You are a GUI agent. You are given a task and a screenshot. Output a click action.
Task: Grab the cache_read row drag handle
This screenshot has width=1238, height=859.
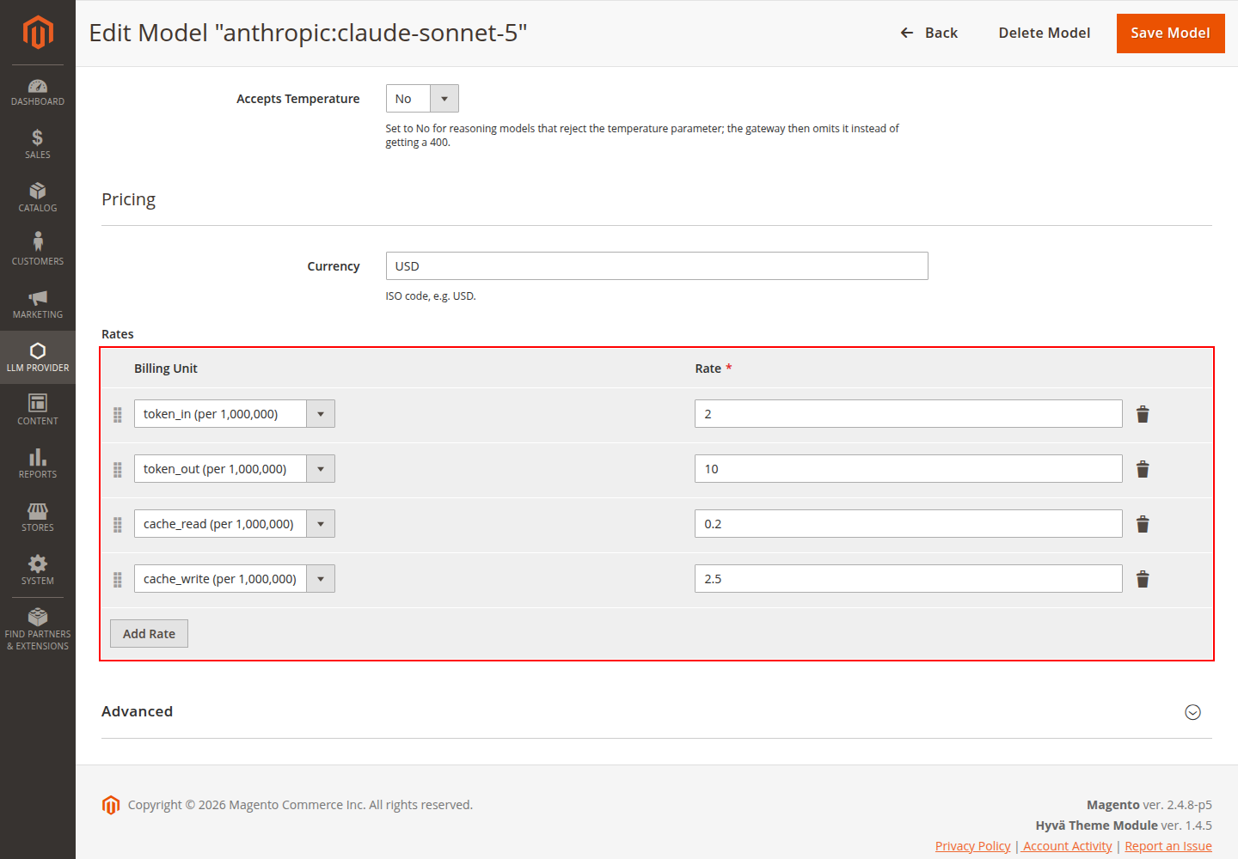point(118,525)
